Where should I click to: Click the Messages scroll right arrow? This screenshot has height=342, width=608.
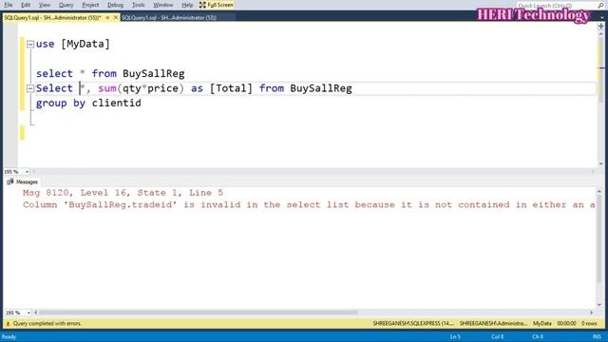point(592,313)
